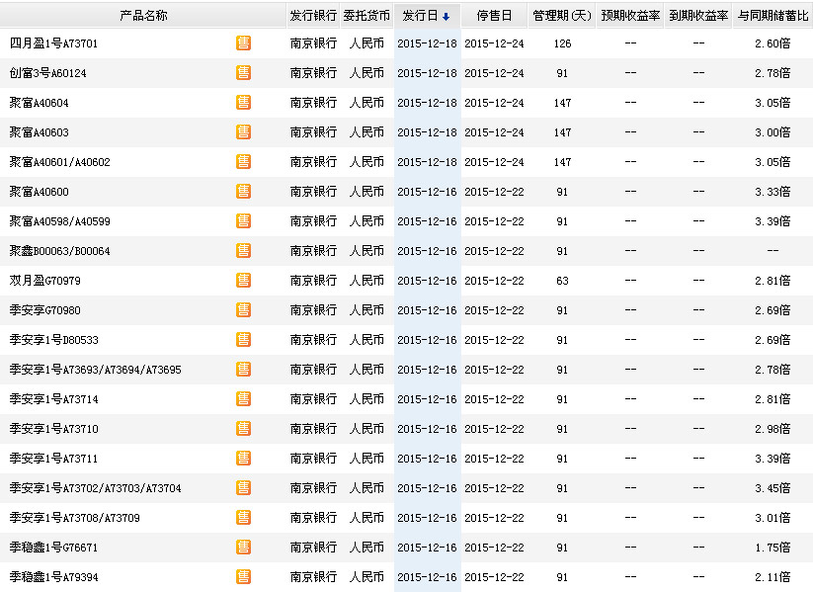Sort by 管理期(天) column header
813x592 pixels.
coord(562,16)
